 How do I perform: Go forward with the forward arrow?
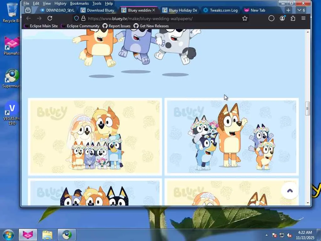click(39, 19)
